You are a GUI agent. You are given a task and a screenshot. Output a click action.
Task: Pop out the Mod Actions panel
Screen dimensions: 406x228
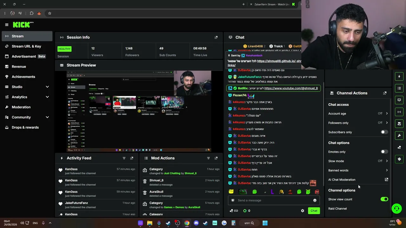[x=216, y=158]
